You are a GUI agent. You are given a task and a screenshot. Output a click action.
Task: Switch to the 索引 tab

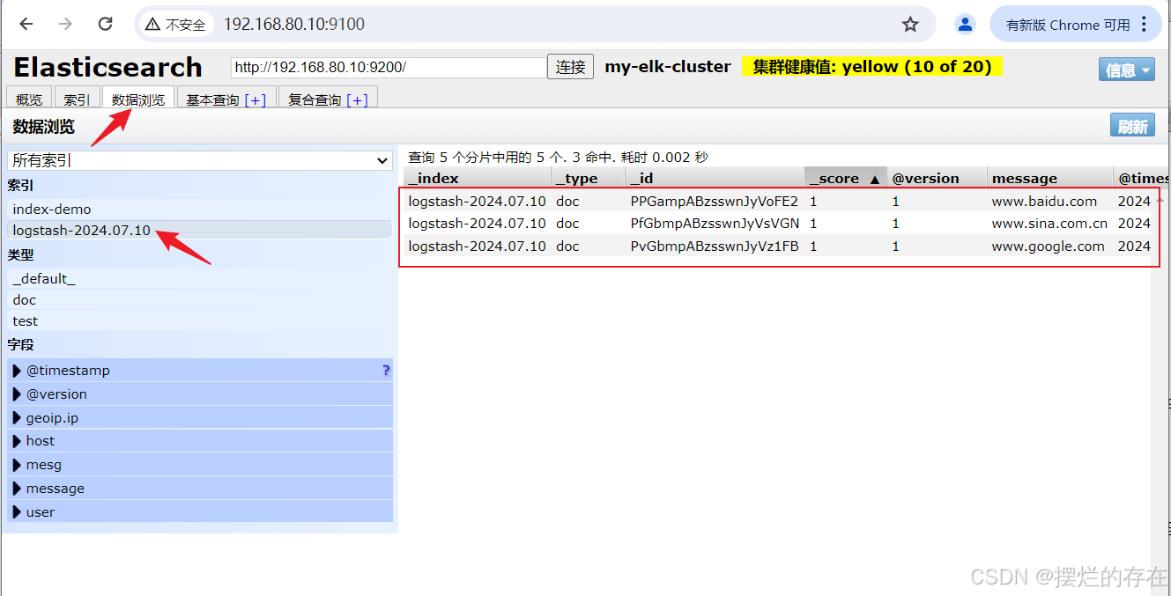click(x=77, y=99)
